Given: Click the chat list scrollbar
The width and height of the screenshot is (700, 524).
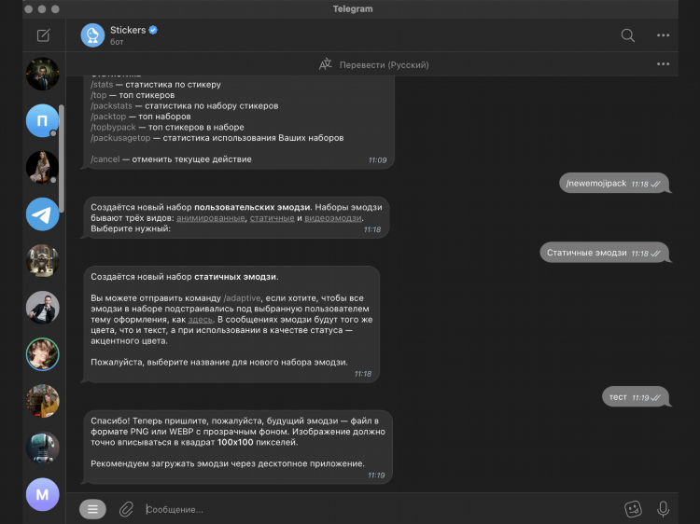Looking at the screenshot, I should [62, 159].
